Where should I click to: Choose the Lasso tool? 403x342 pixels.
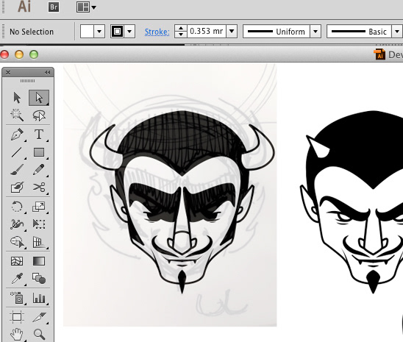tap(39, 115)
